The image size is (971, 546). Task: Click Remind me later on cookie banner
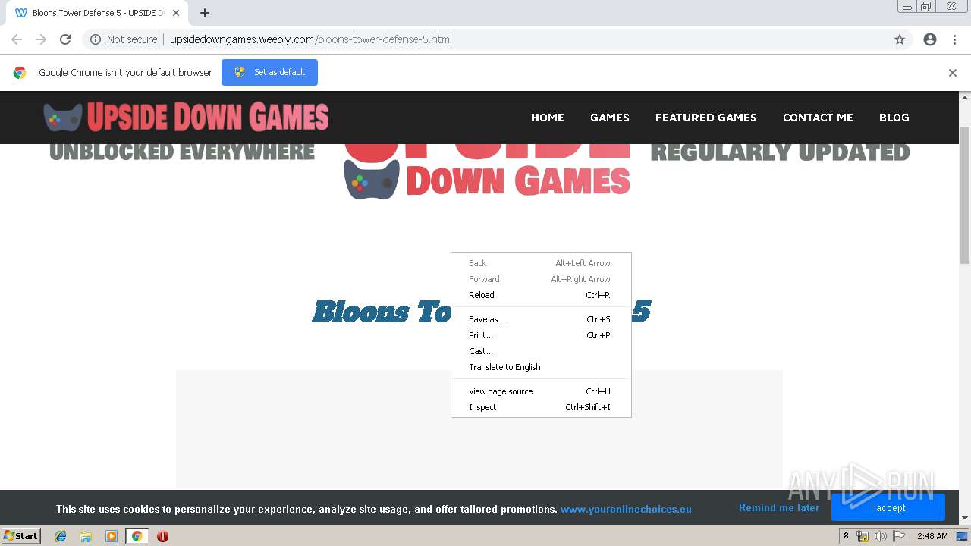(x=779, y=507)
